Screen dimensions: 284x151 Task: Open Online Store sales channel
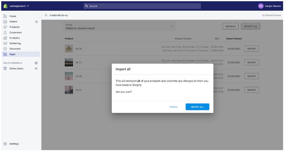16,68
